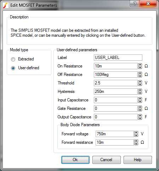The height and width of the screenshot is (171, 159).
Task: Increase Threshold with up stepper arrow
Action: 140,82
